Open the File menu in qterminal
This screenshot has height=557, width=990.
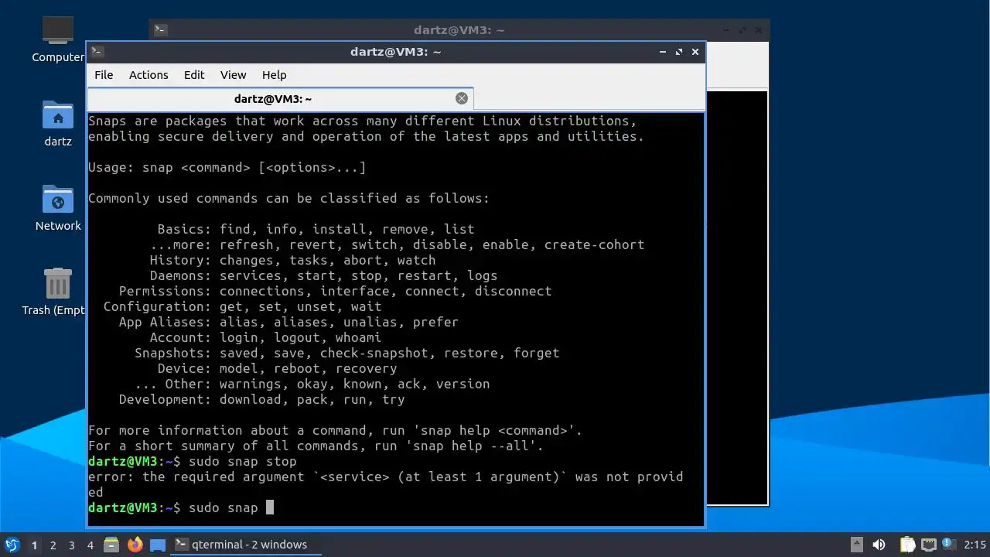[x=104, y=75]
